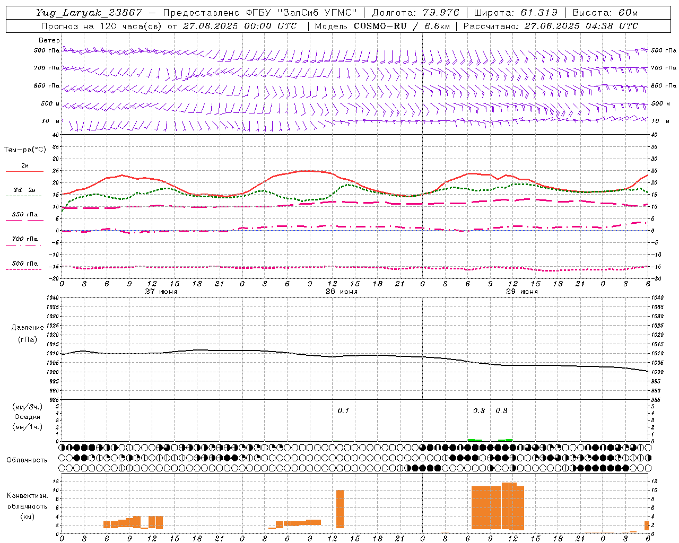679x543 pixels.
Task: Click the 0.1 precipitation value
Action: 343,410
